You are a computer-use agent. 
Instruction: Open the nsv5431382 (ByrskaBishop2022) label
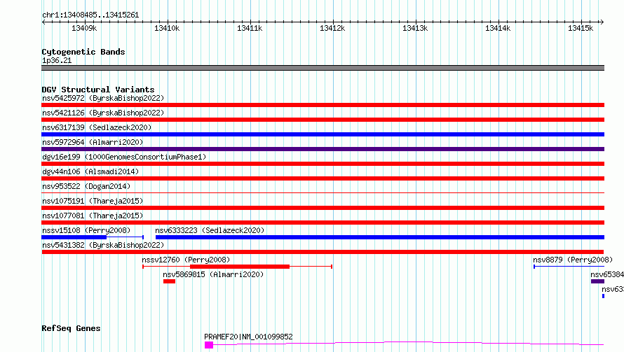pyautogui.click(x=103, y=245)
